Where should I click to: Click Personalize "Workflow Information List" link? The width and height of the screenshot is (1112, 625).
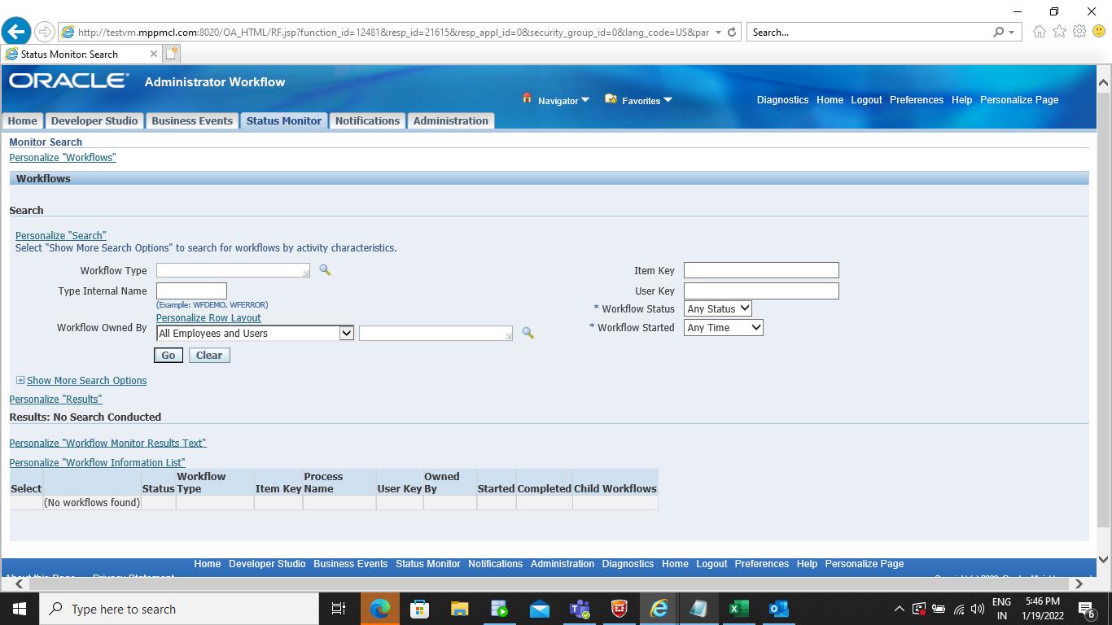[x=97, y=463]
